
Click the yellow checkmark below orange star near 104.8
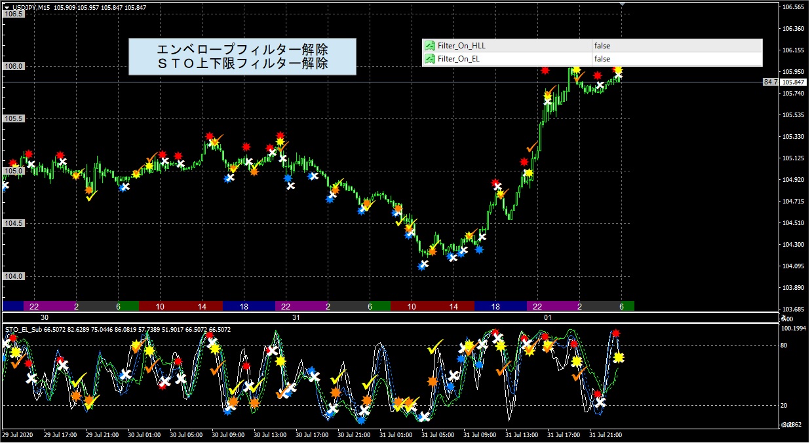coord(91,196)
